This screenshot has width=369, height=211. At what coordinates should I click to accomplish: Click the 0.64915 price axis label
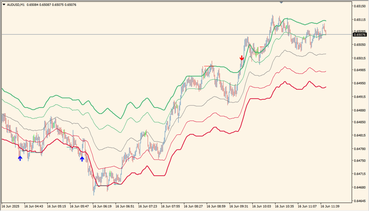coord(360,97)
